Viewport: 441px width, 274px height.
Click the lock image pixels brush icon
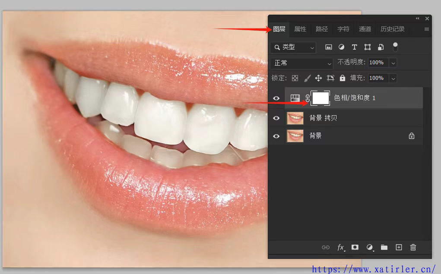point(307,78)
